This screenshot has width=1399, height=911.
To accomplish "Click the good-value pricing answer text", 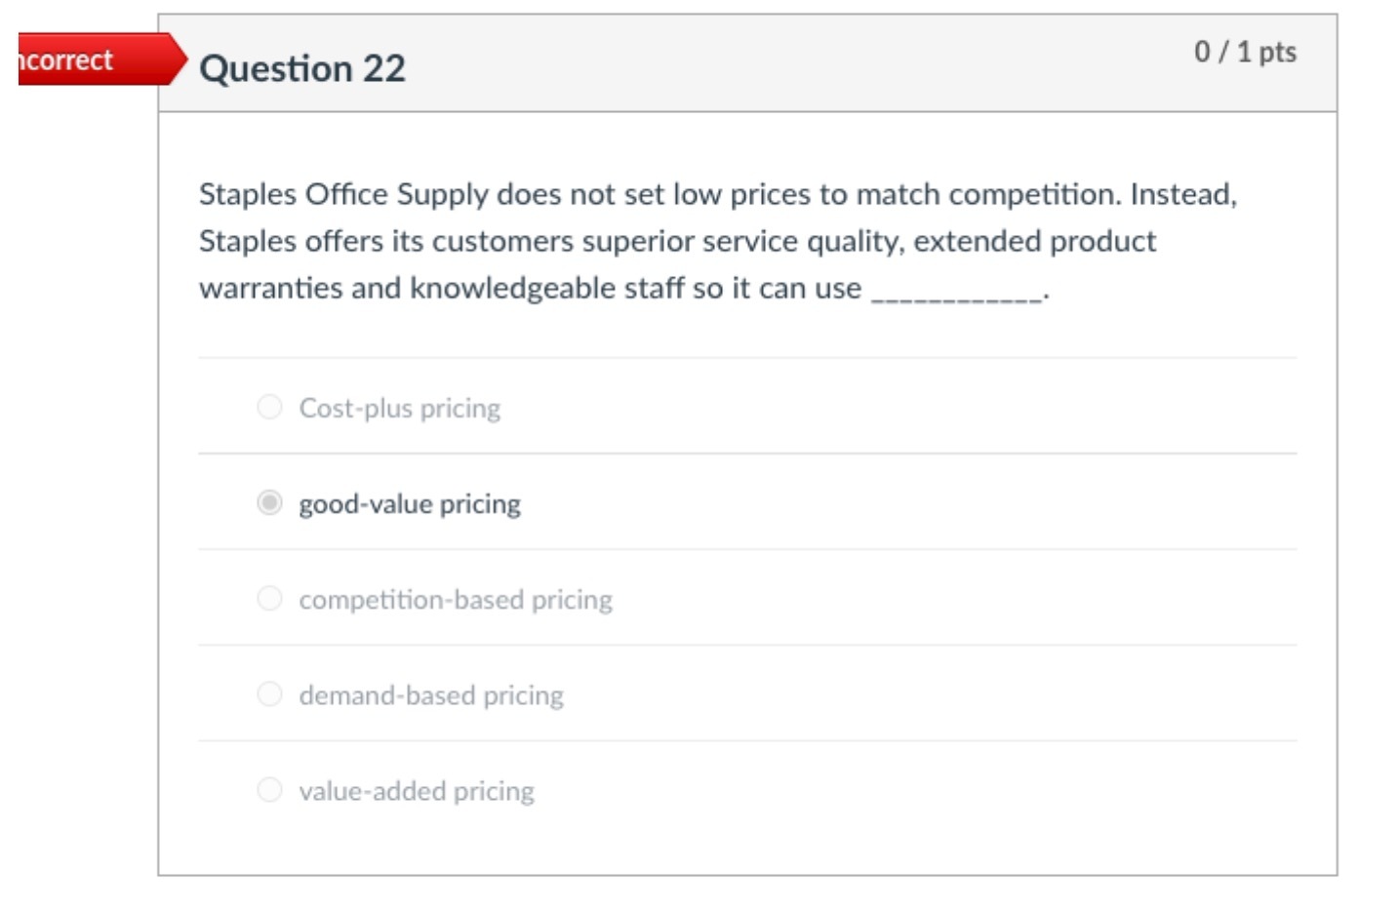I will click(x=409, y=502).
